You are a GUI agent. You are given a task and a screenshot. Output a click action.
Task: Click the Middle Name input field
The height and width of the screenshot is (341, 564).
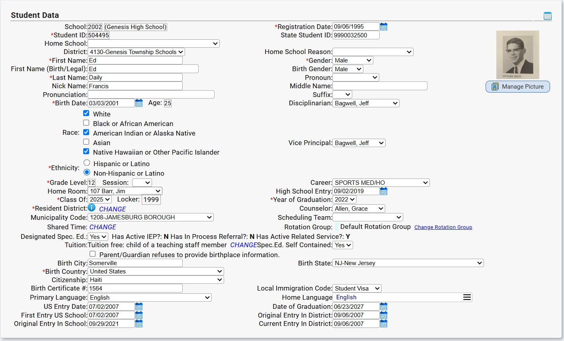380,86
